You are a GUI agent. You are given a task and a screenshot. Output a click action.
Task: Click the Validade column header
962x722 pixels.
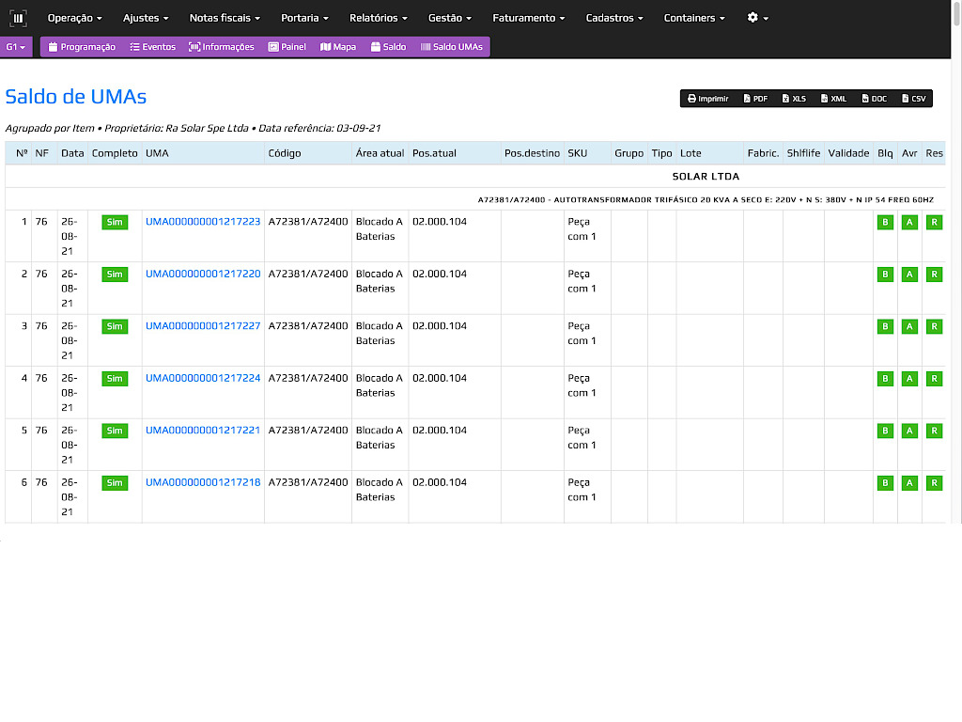coord(848,153)
